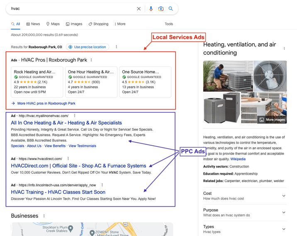Open three-dot menu beside HVAC Pros heading
This screenshot has height=236, width=297.
(x=91, y=60)
